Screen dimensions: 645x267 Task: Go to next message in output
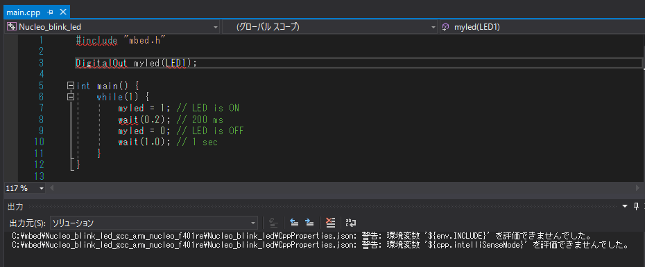(309, 223)
